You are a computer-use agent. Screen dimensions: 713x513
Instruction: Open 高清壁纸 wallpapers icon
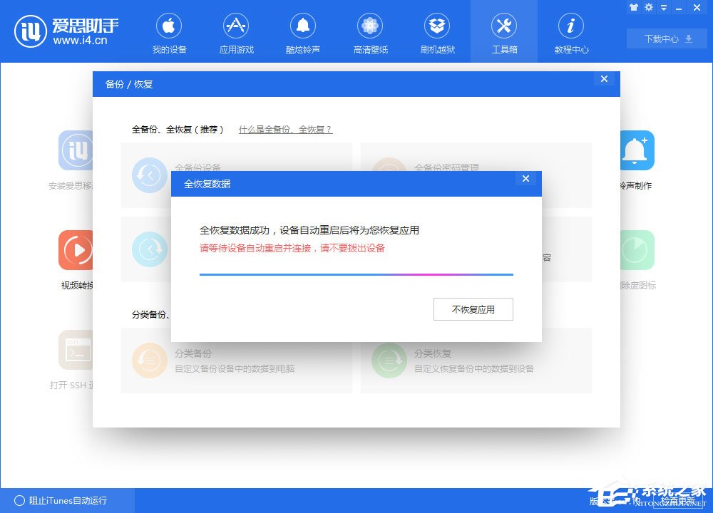(370, 26)
